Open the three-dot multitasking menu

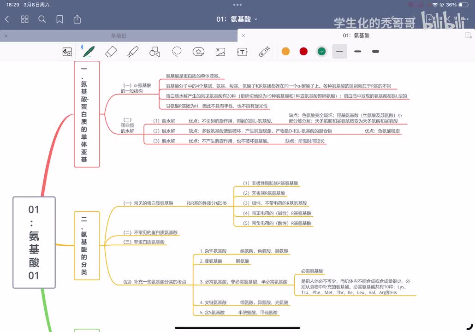click(x=237, y=5)
